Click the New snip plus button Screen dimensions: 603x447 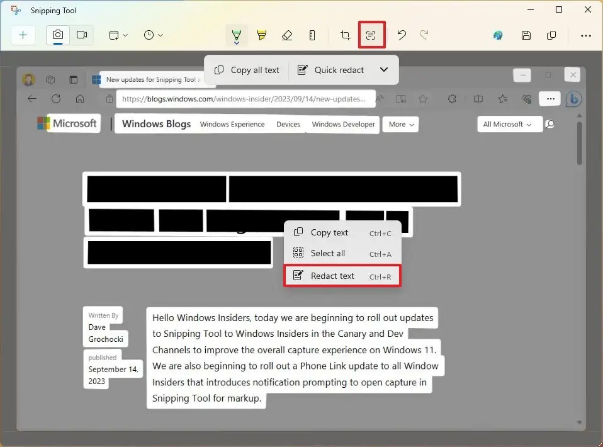click(23, 35)
